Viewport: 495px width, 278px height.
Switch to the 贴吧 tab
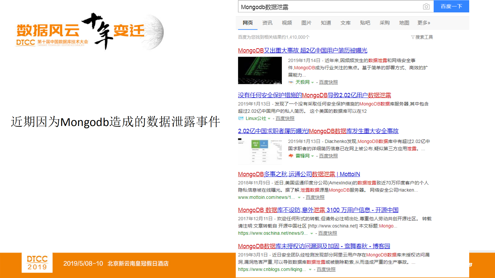click(x=365, y=23)
